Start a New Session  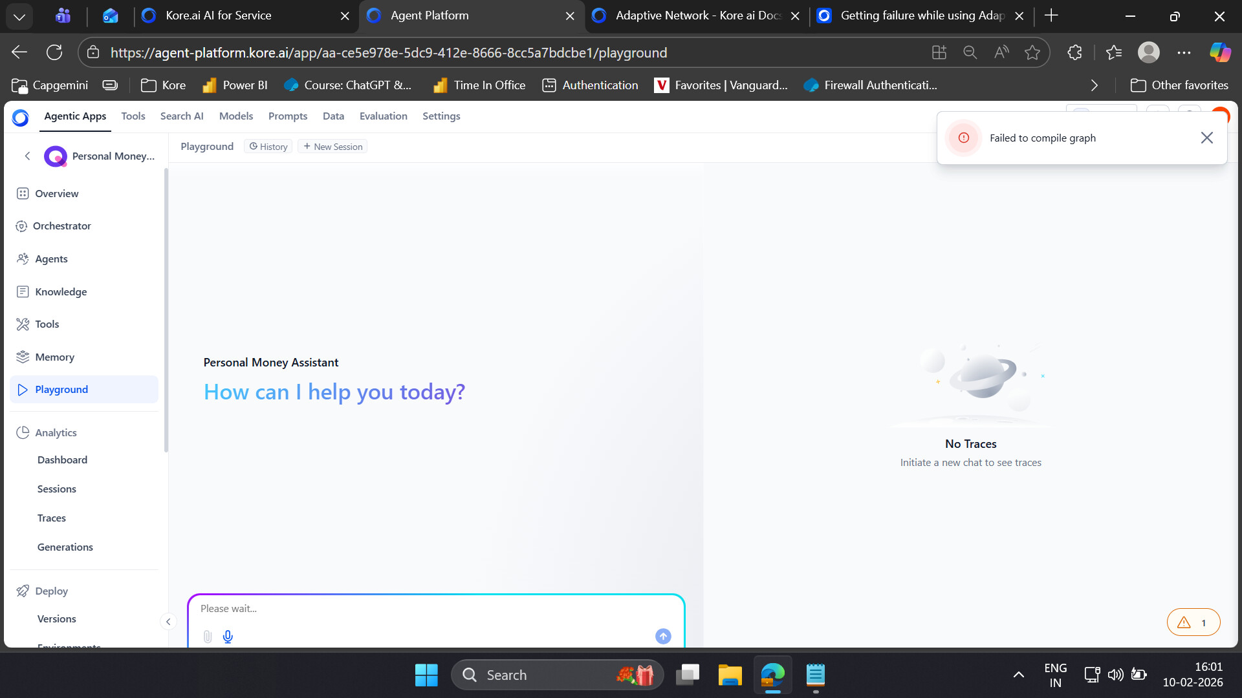coord(332,147)
